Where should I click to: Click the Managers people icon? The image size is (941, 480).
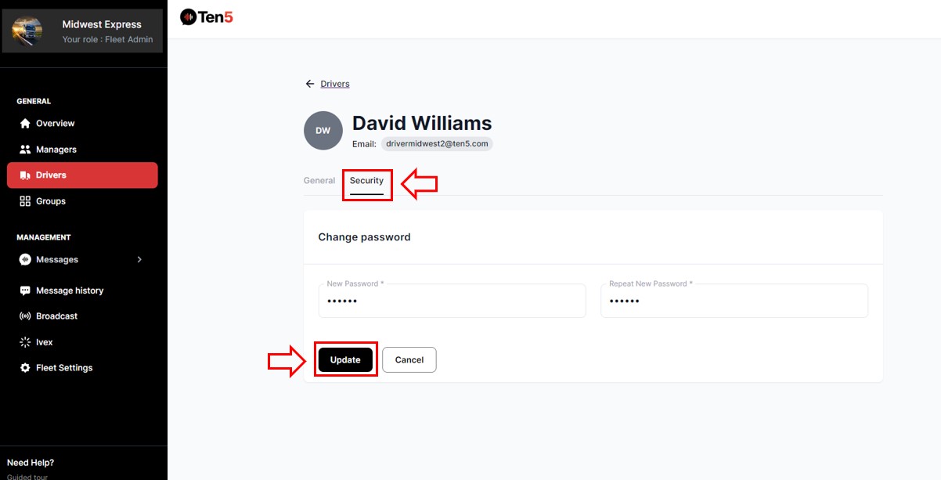pos(25,150)
